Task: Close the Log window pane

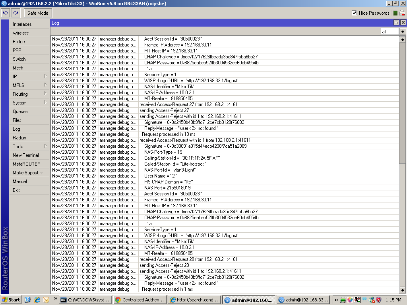Action: (403, 23)
